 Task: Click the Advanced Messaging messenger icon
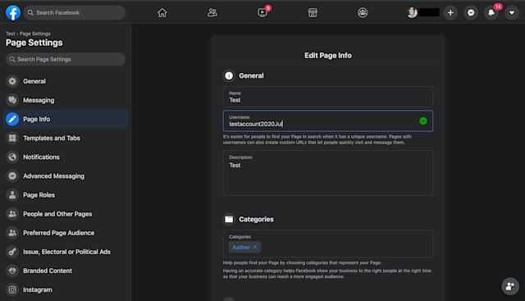point(12,176)
